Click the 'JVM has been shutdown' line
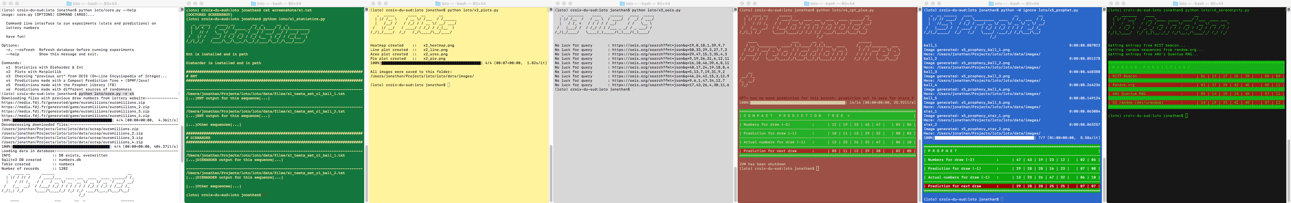 click(762, 164)
